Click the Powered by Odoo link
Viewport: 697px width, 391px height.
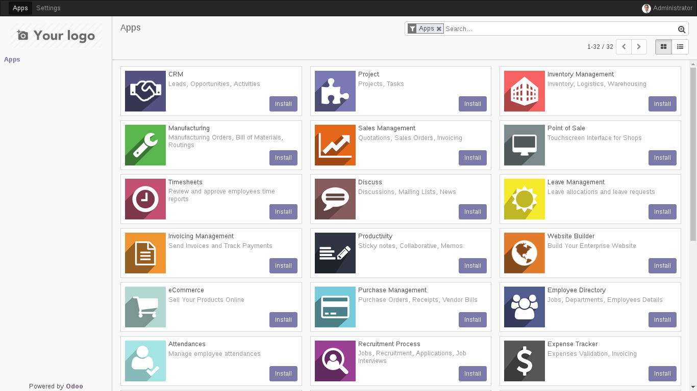tap(74, 386)
